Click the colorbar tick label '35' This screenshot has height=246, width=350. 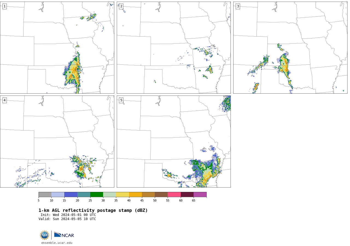[x=116, y=201]
